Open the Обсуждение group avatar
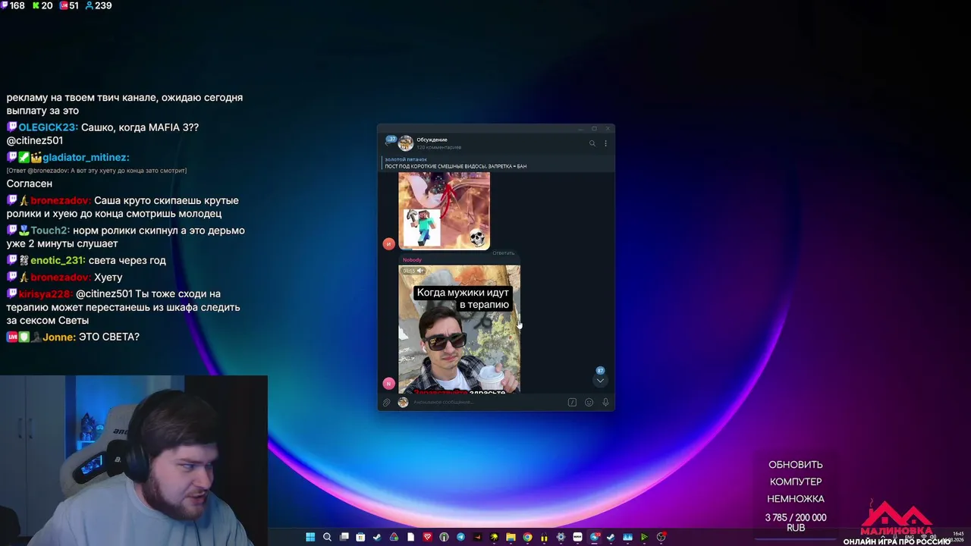 (406, 143)
